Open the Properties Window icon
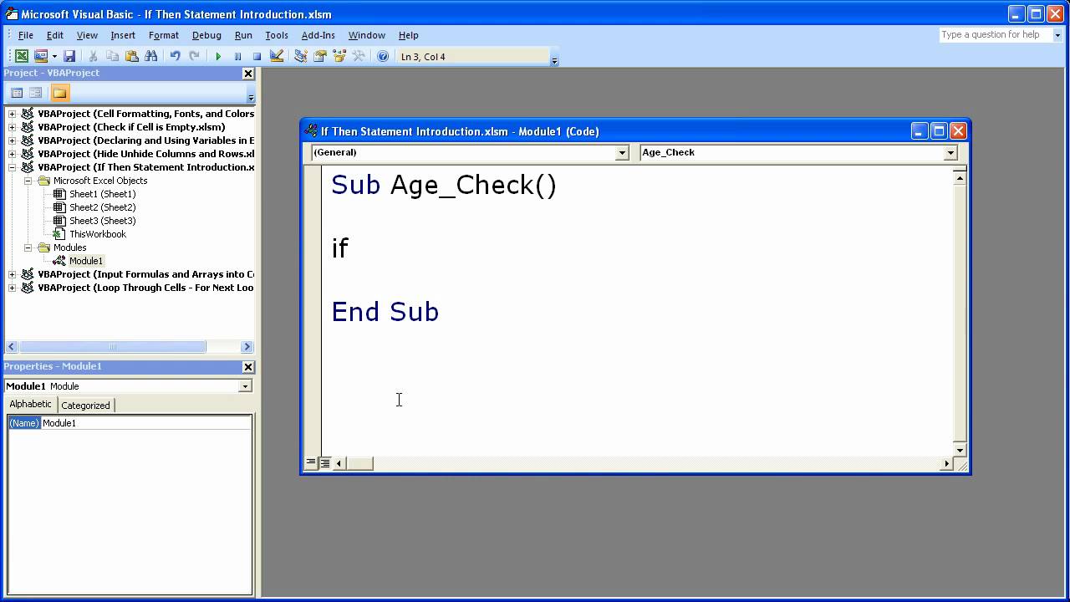 (x=320, y=56)
